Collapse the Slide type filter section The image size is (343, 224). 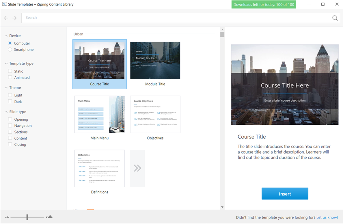pos(6,112)
